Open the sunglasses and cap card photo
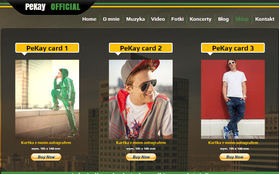The width and height of the screenshot is (279, 174). [x=141, y=99]
